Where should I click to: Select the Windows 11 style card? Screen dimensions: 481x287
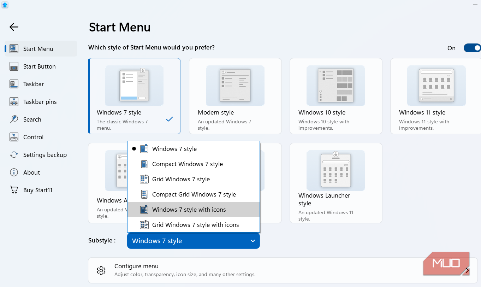point(436,96)
